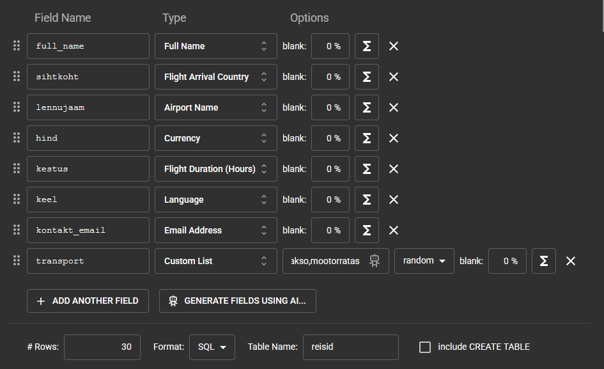Open the formula editor for the hind field
The height and width of the screenshot is (369, 604).
coord(367,138)
